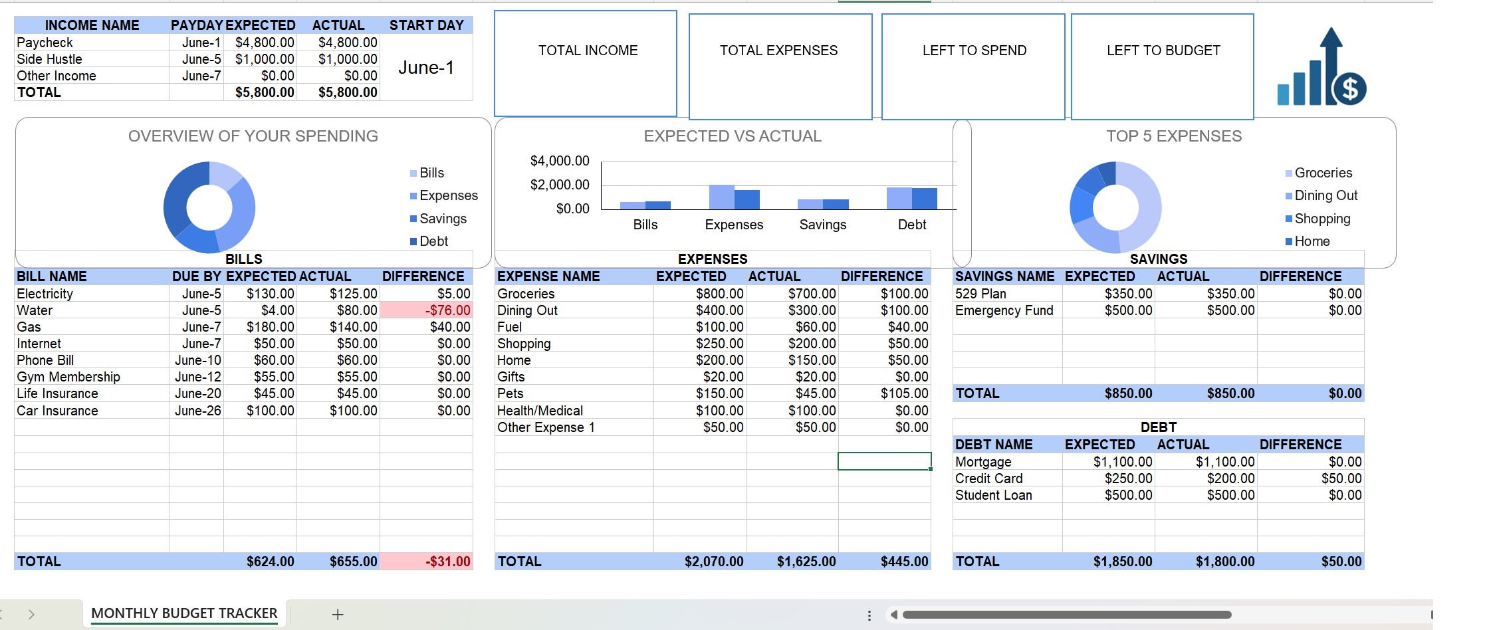The height and width of the screenshot is (630, 1489).
Task: Click the next sheet navigation arrow
Action: [32, 613]
